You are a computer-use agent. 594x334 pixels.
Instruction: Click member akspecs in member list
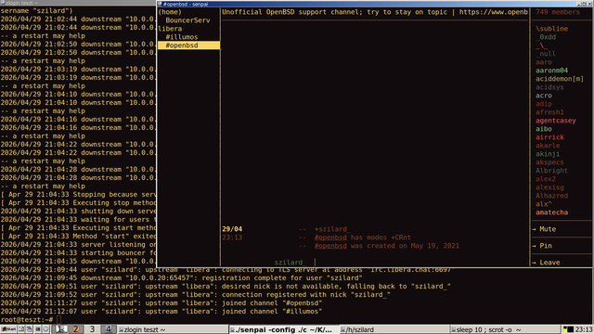549,162
